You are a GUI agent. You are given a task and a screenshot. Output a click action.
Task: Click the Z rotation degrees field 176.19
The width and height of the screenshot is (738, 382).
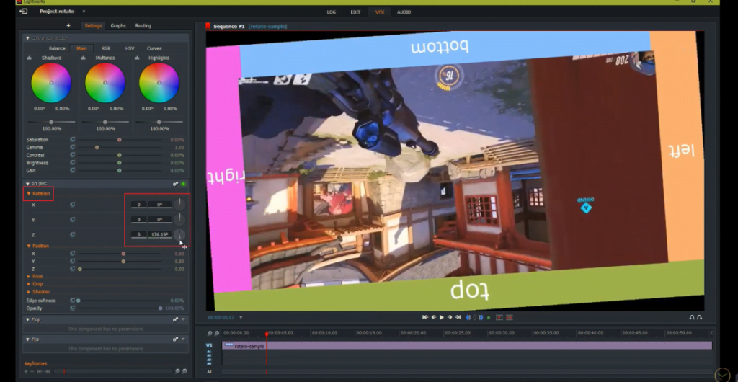click(159, 234)
